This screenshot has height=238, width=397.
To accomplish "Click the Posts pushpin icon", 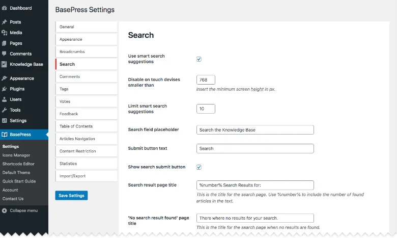I will (x=4, y=22).
